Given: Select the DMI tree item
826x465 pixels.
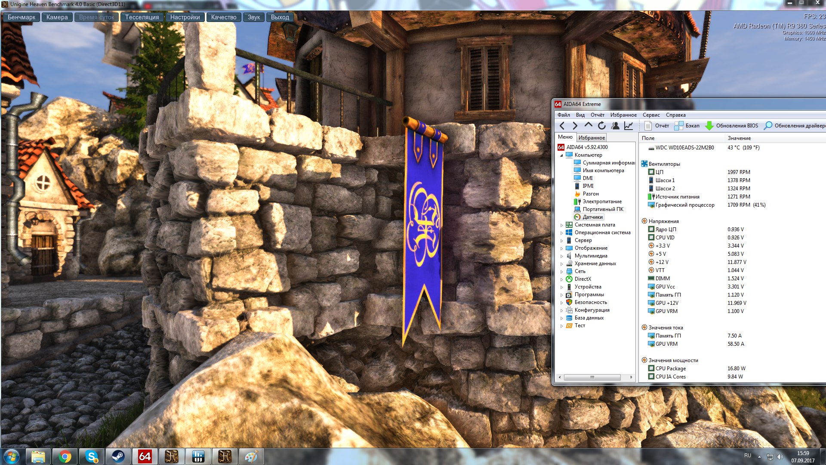Looking at the screenshot, I should coord(584,178).
